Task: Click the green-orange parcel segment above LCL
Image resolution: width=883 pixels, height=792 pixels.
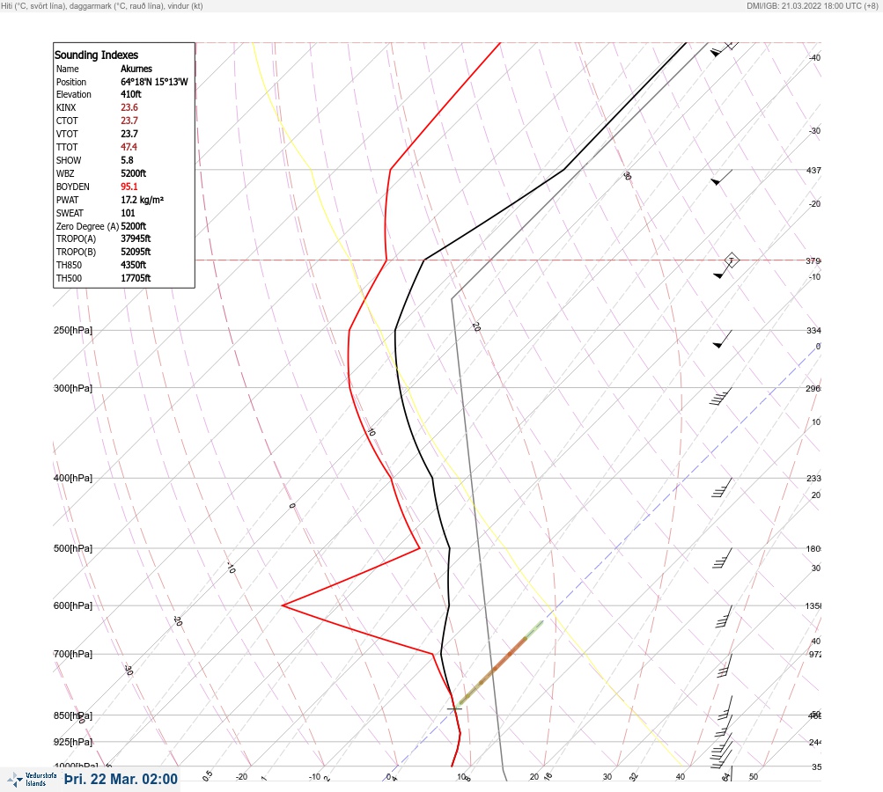Action: click(501, 663)
